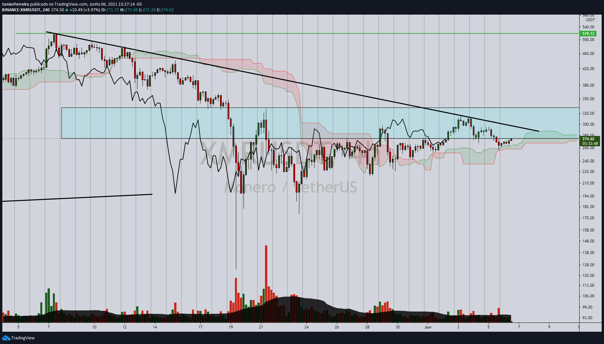Click the '17' date on the time axis
Viewport: 604px width, 344px height.
(200, 327)
